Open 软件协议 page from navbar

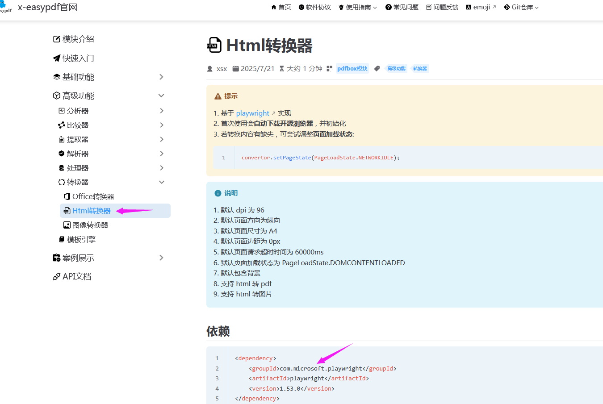coord(315,7)
